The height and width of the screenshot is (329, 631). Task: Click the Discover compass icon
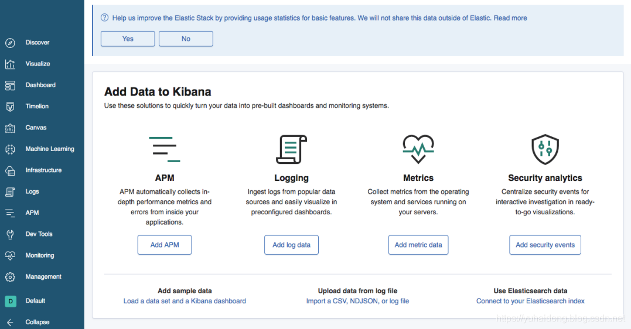point(10,43)
